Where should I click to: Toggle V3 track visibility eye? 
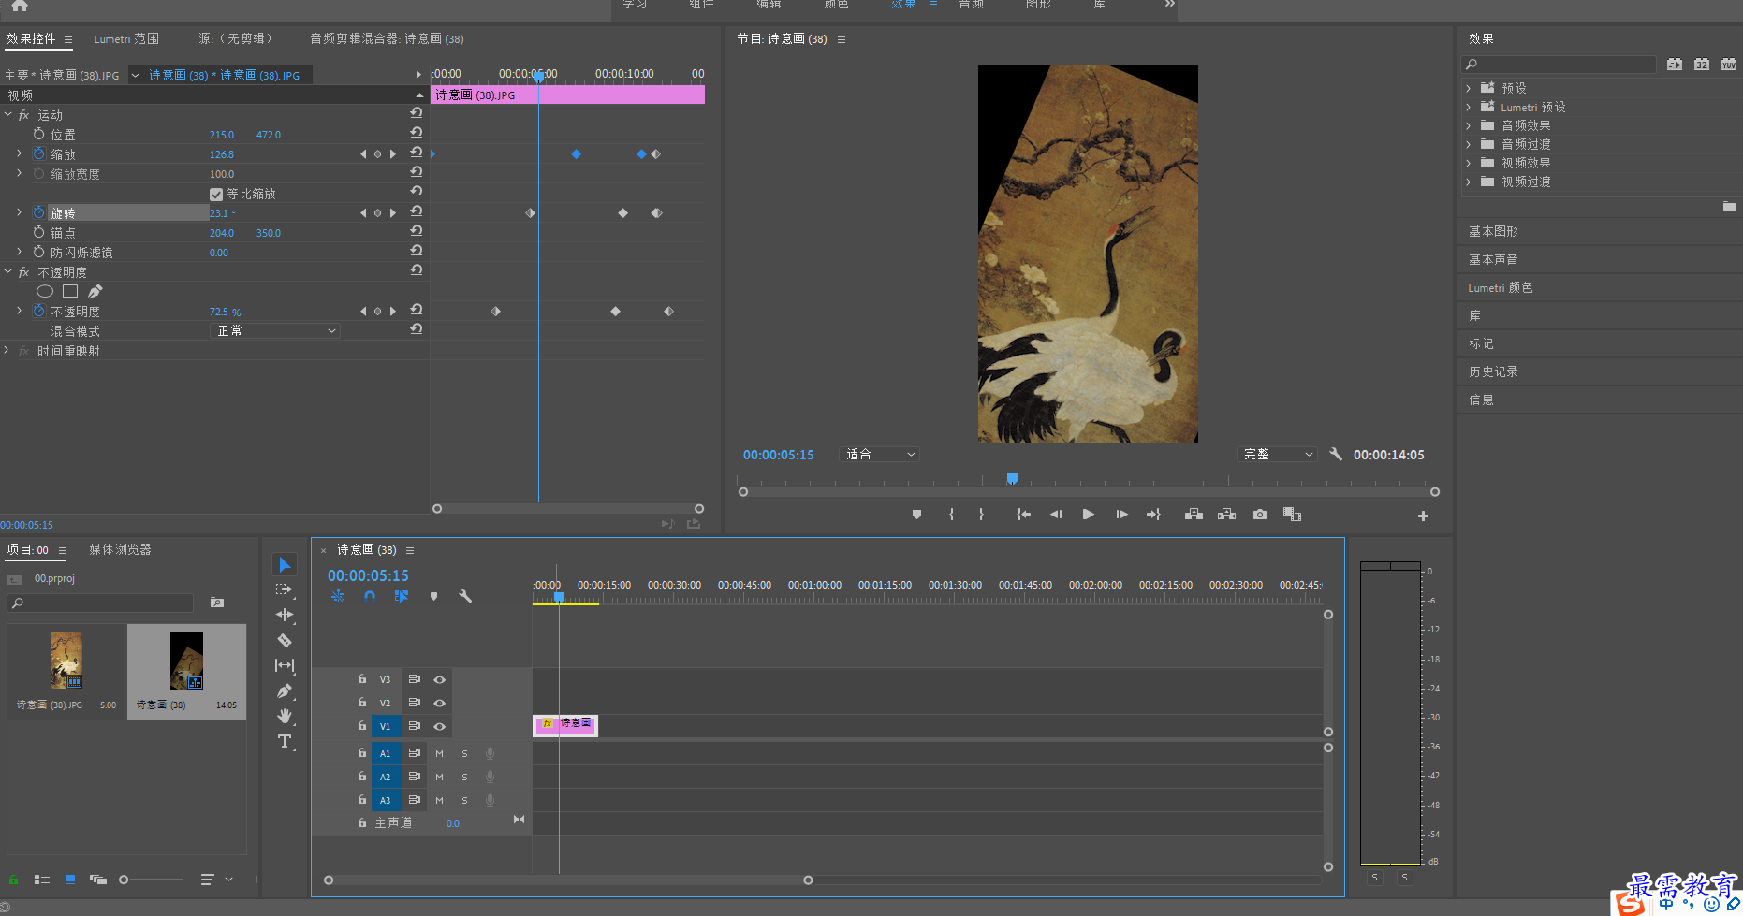click(x=439, y=679)
